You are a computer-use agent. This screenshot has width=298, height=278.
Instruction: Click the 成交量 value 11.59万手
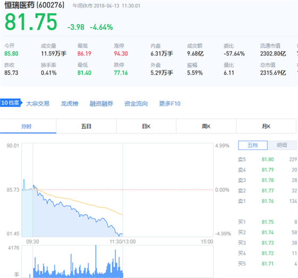(x=54, y=54)
